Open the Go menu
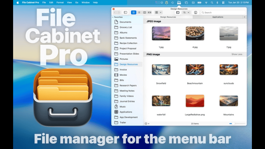Screen dimensions: 265x149 tap(77, 2)
